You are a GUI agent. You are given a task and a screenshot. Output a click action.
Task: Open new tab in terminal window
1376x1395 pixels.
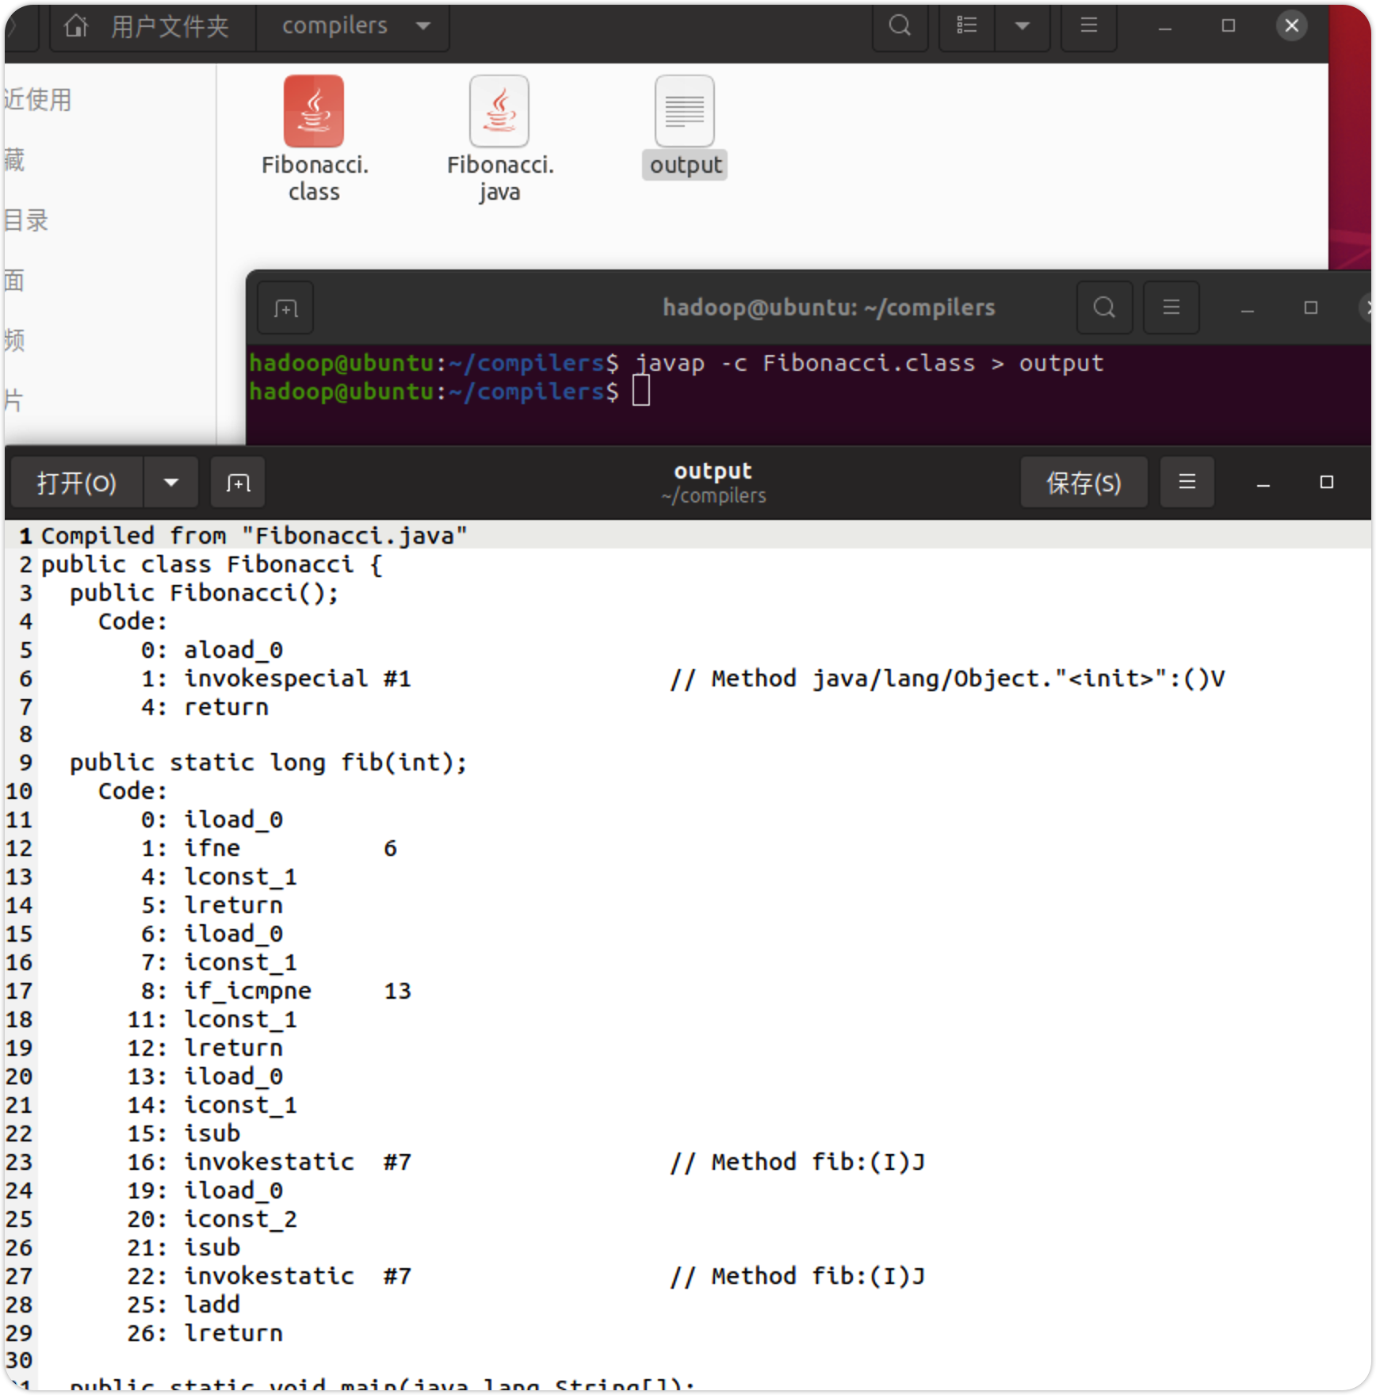286,308
